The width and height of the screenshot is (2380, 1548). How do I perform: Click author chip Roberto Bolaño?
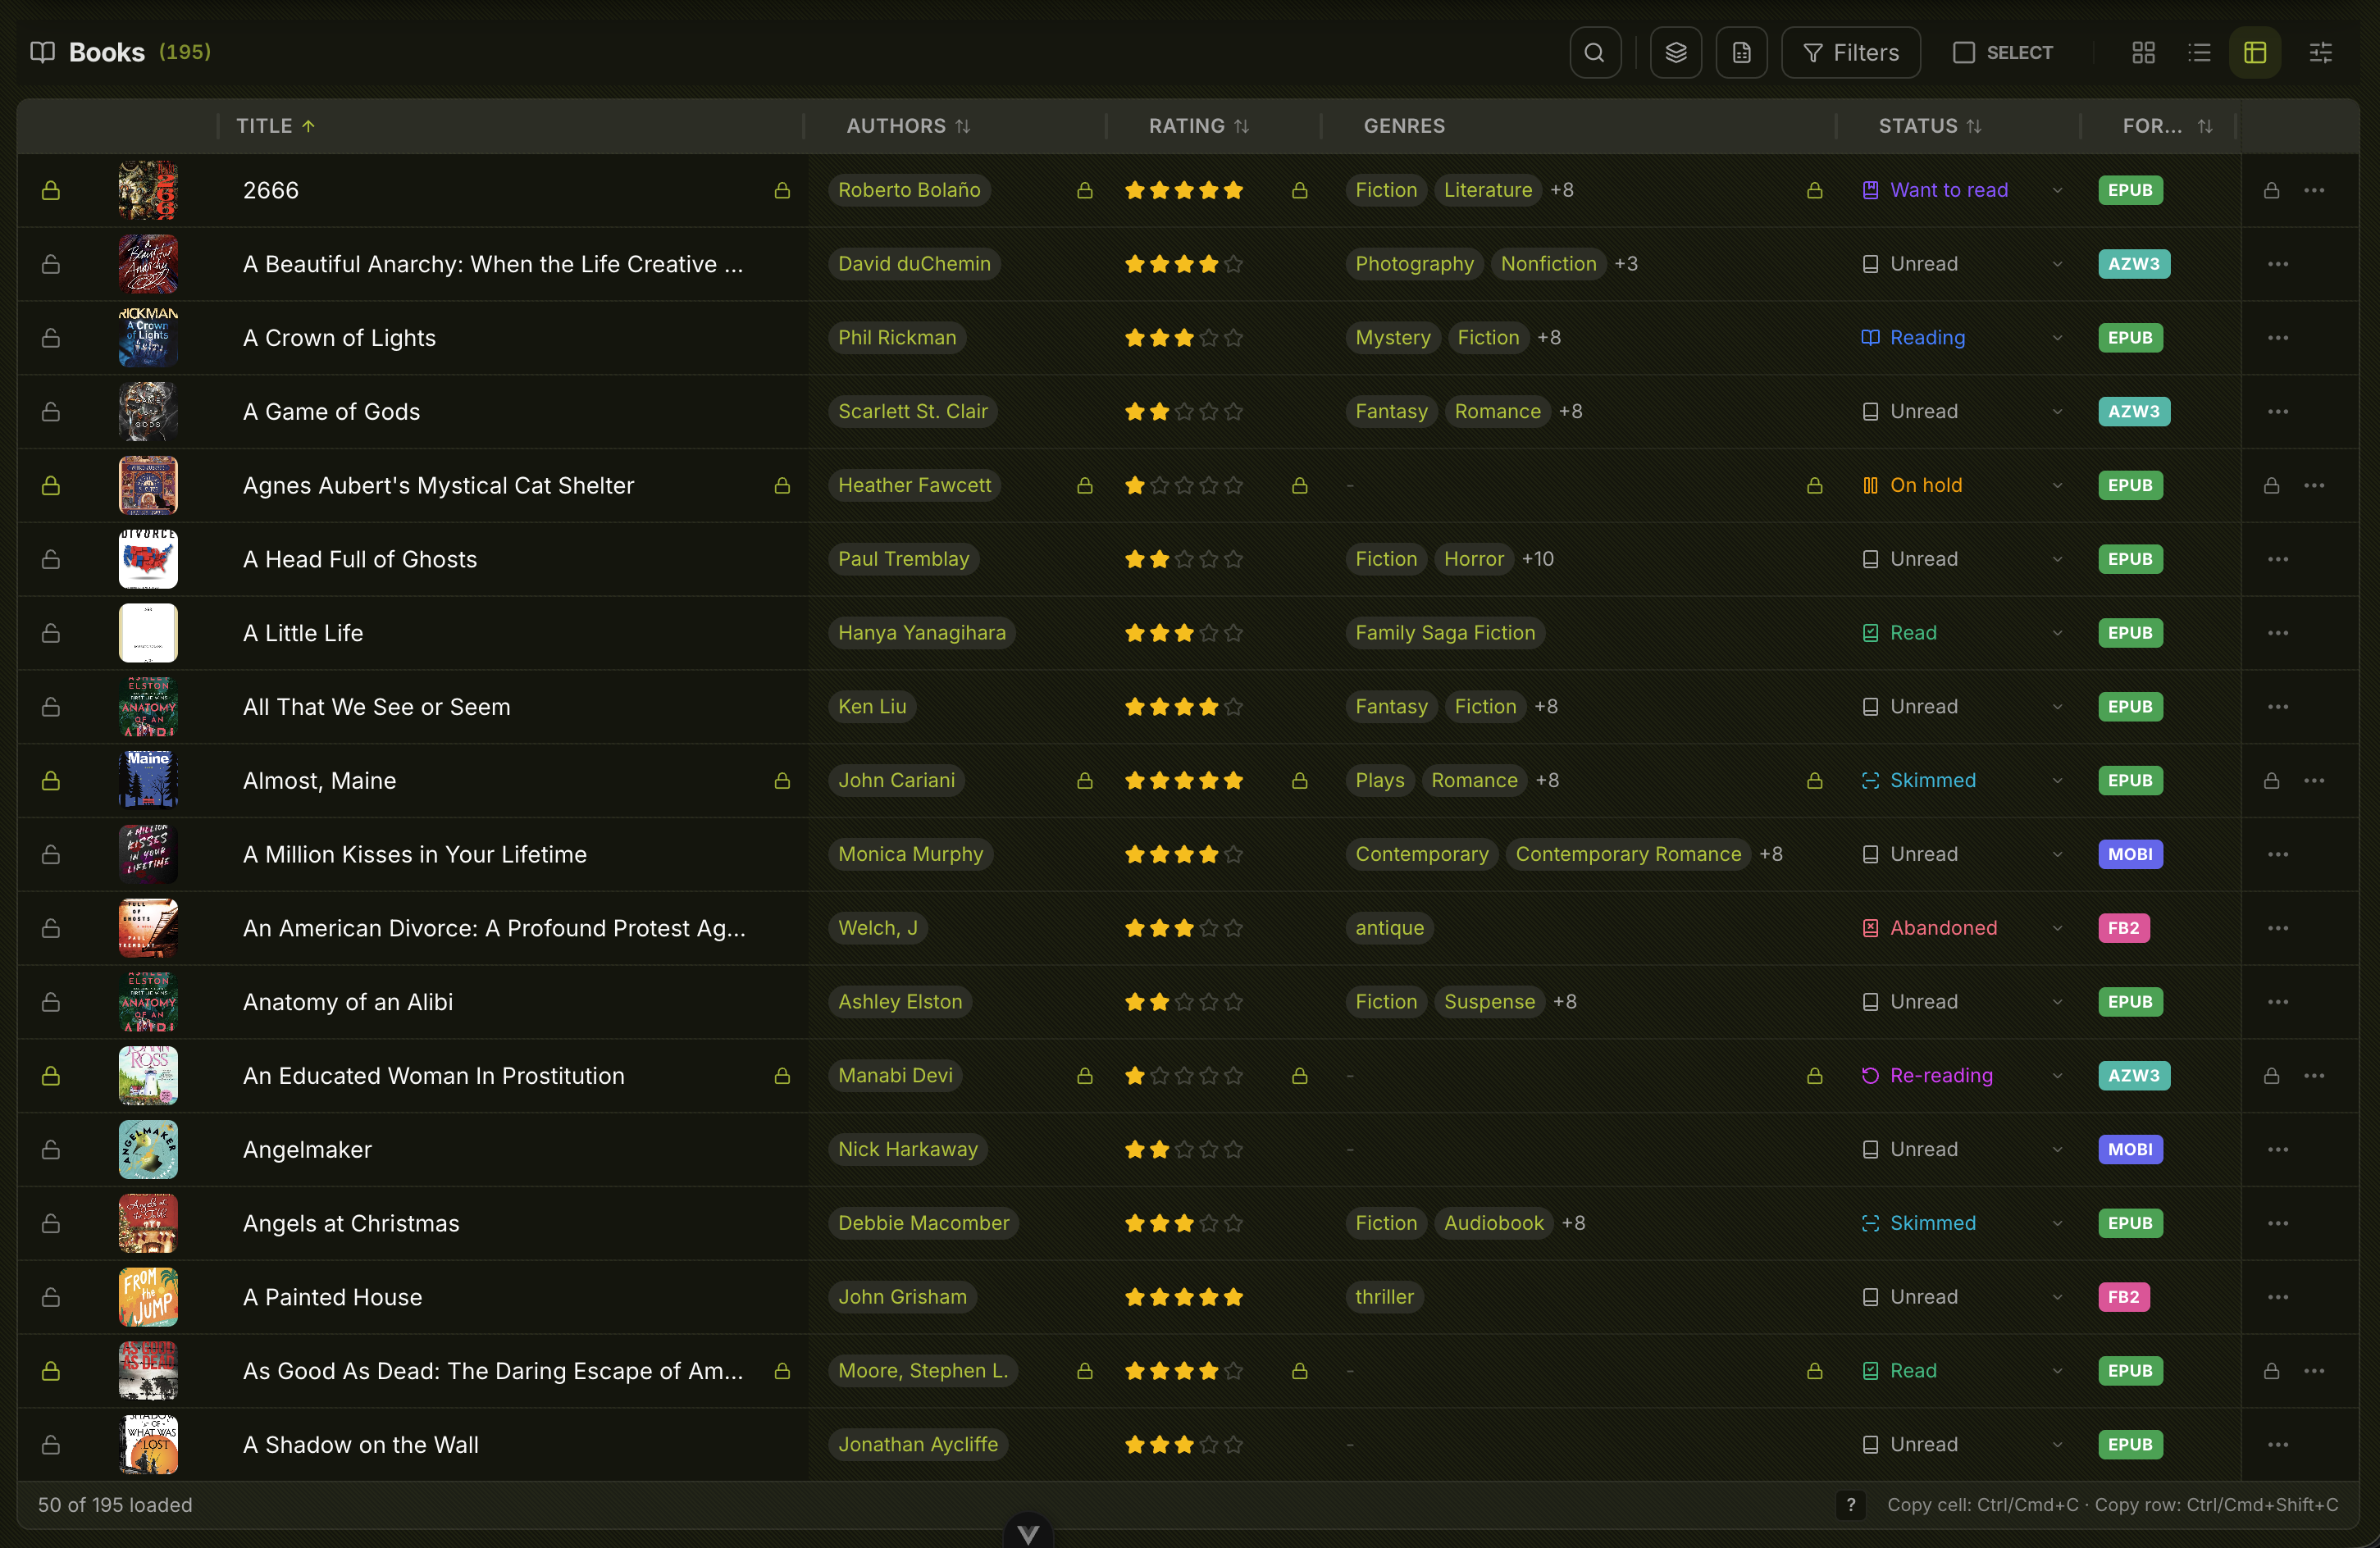click(909, 190)
